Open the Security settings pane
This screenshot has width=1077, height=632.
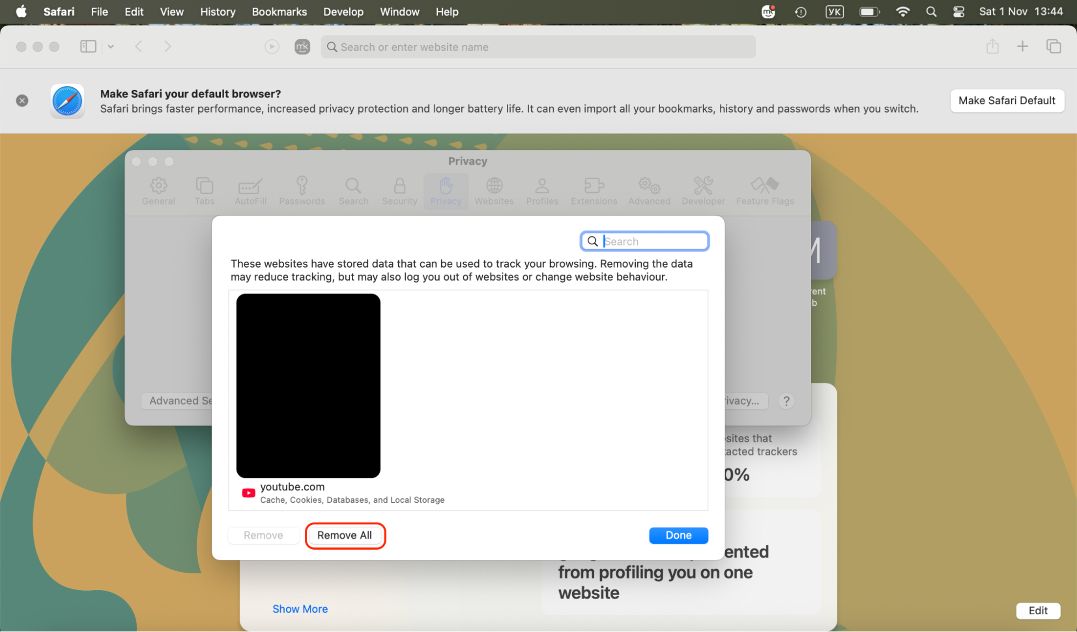[x=399, y=191]
